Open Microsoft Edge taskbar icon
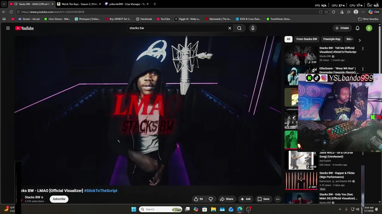Screen dimensions: 382x214 coord(240,209)
